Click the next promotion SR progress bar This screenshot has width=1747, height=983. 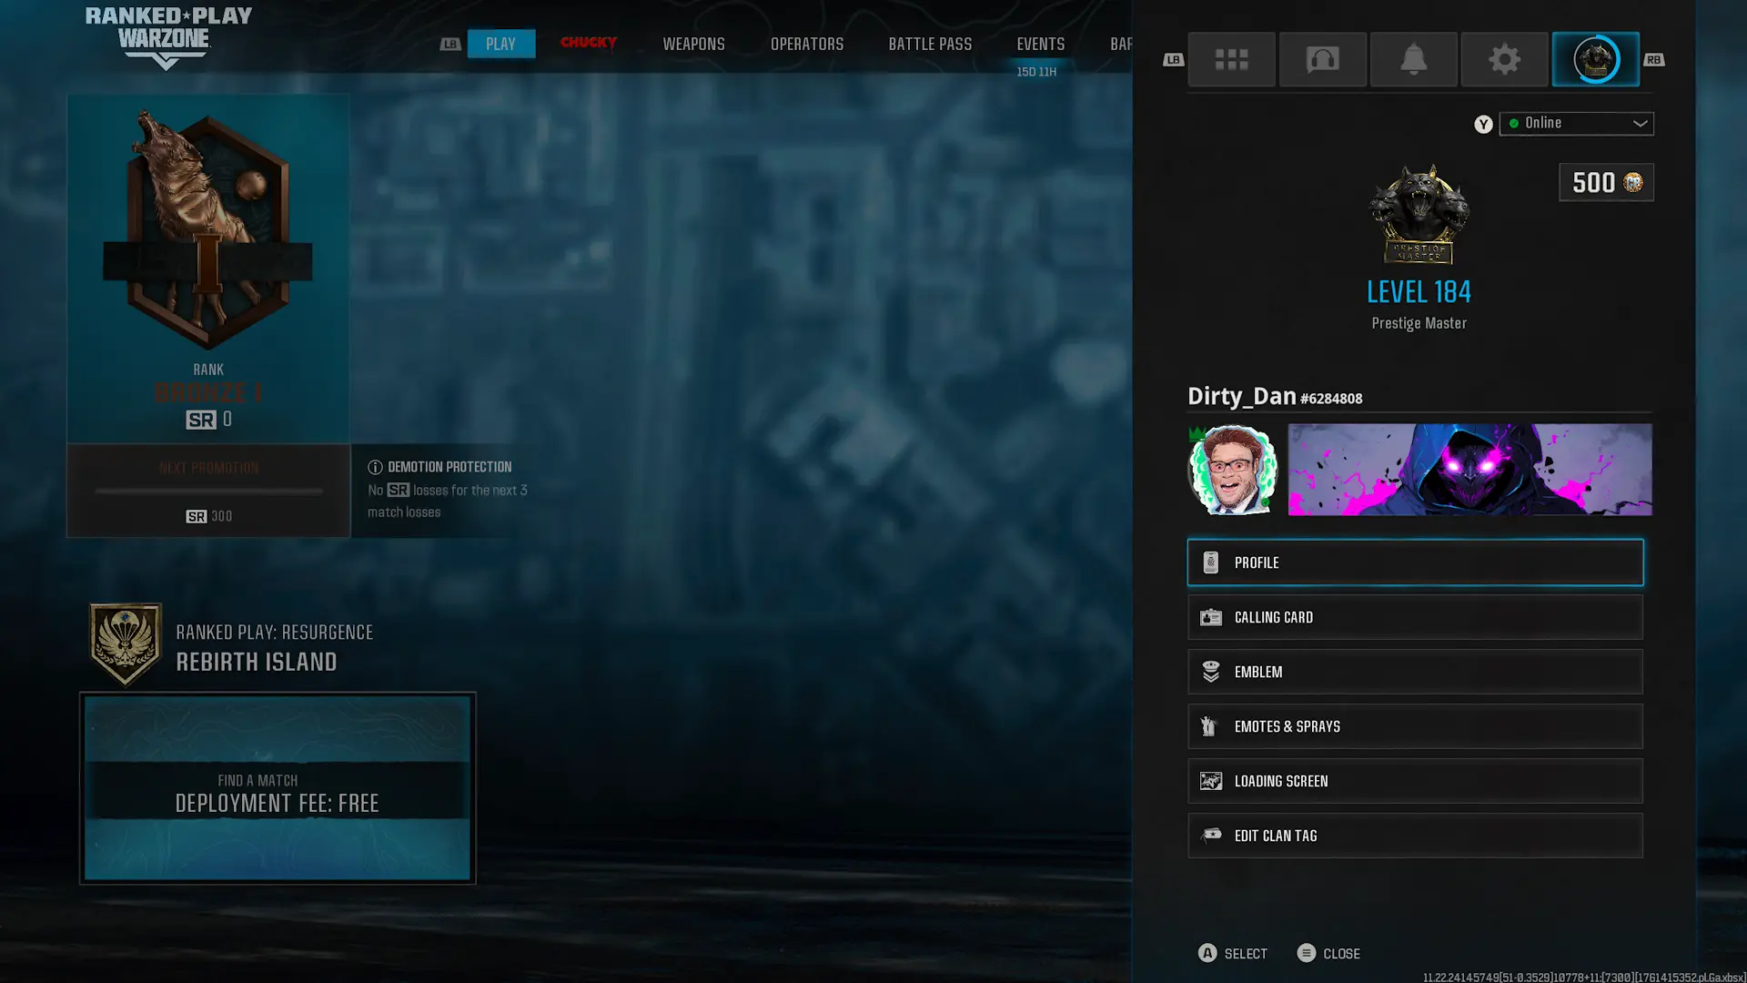coord(208,491)
